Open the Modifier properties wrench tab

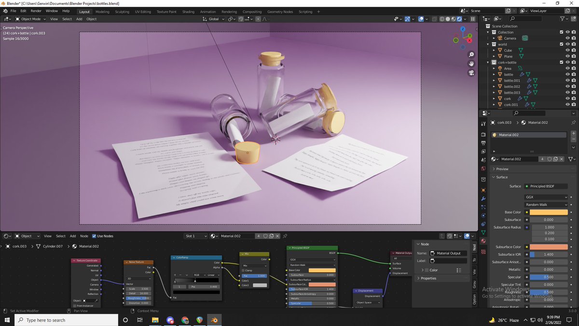483,198
